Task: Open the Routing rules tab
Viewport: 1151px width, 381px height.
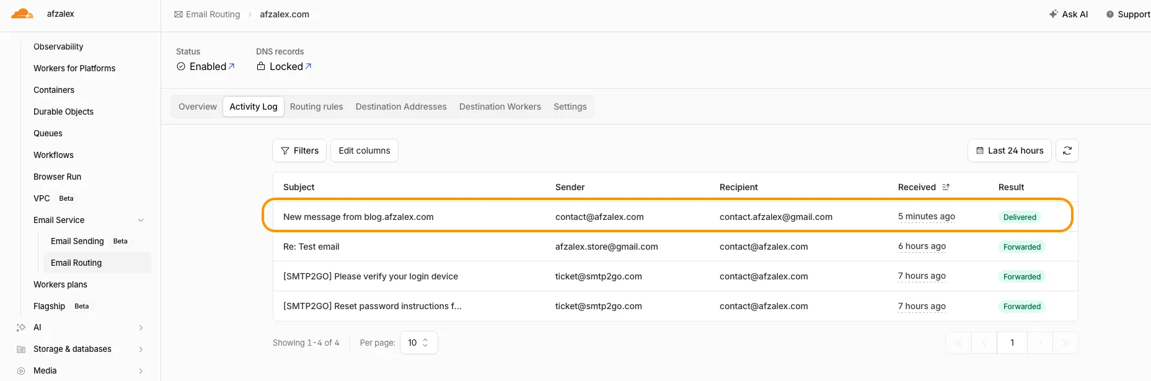Action: click(x=317, y=107)
